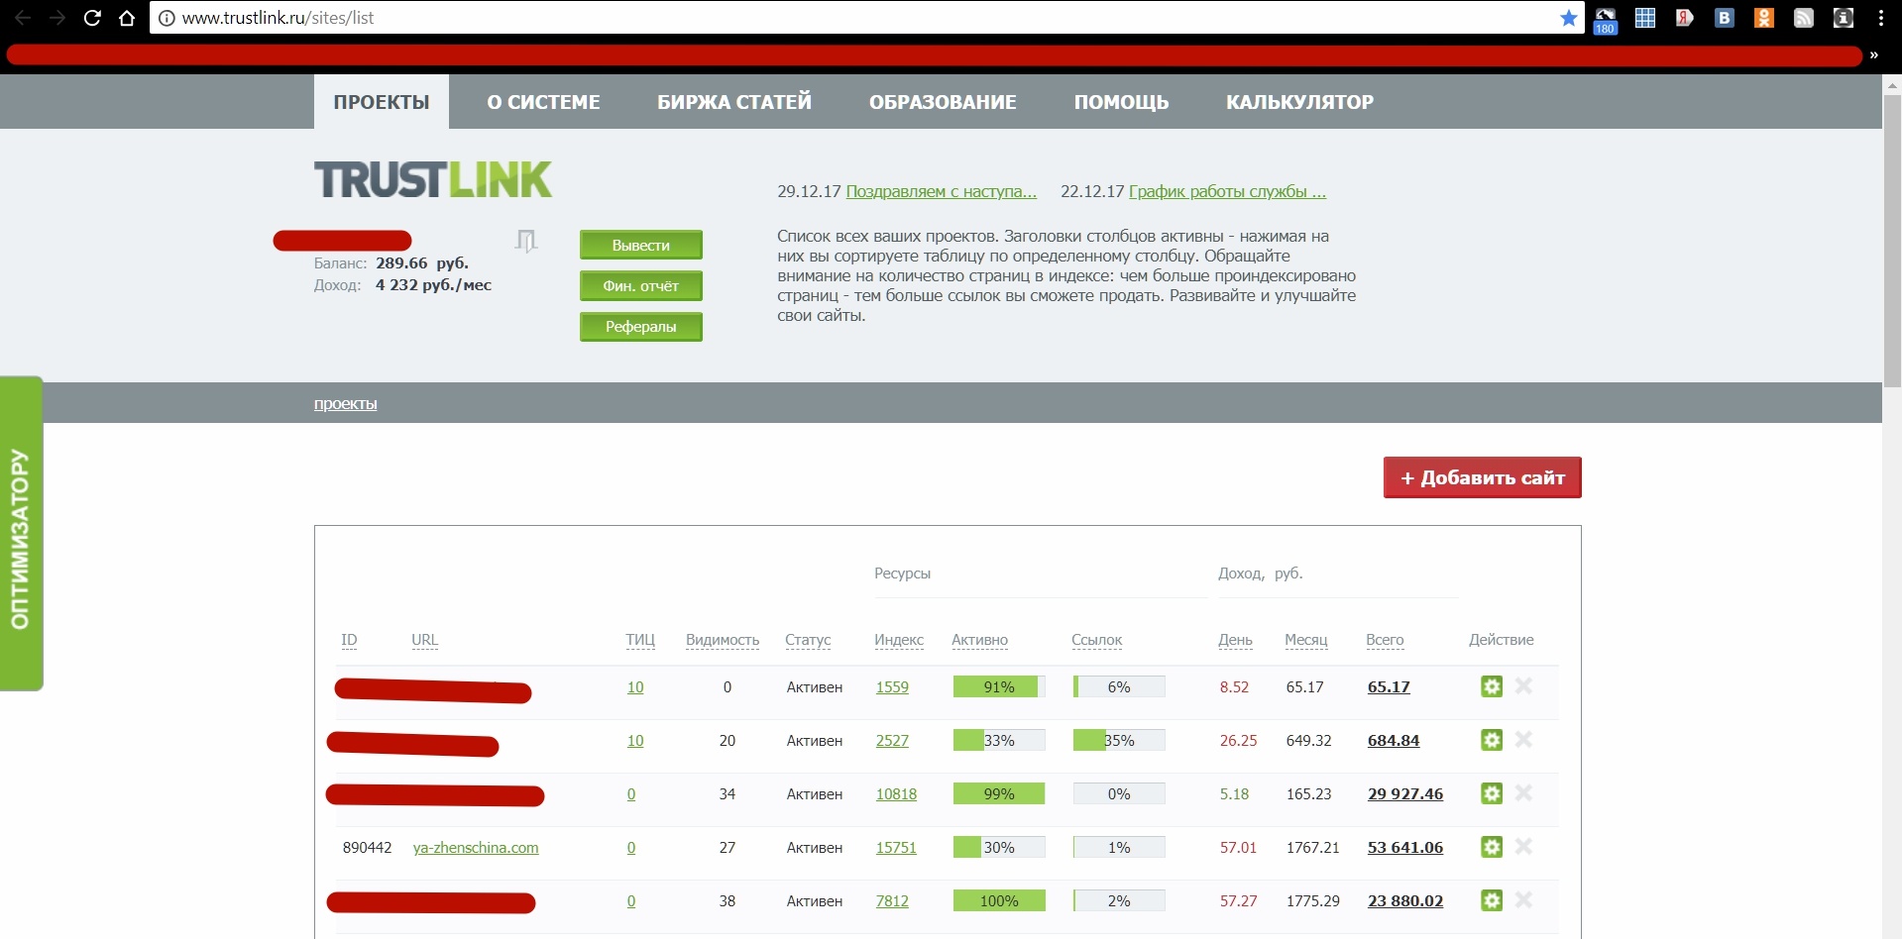Open the ОБРАЗОВАНИЕ menu item

pyautogui.click(x=943, y=102)
